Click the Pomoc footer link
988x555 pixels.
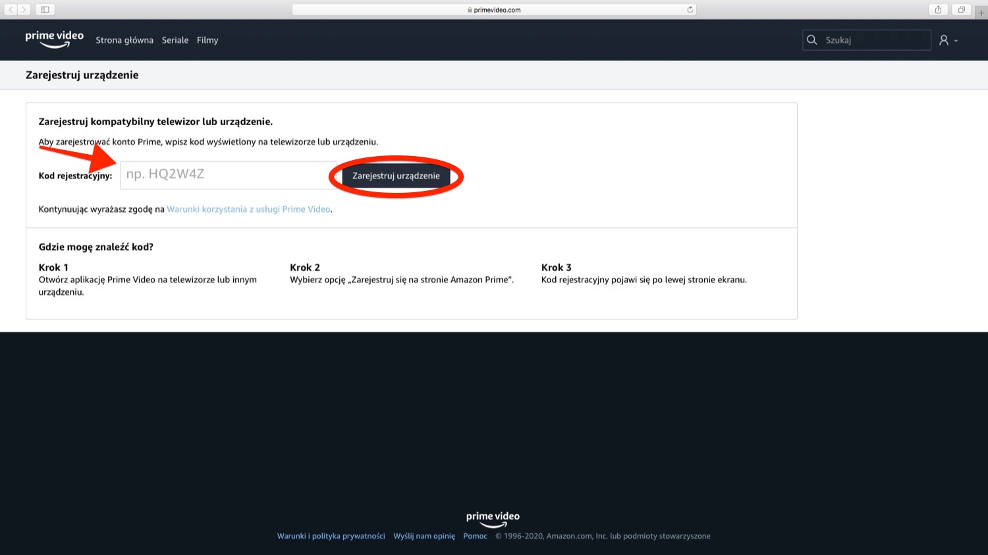point(475,535)
